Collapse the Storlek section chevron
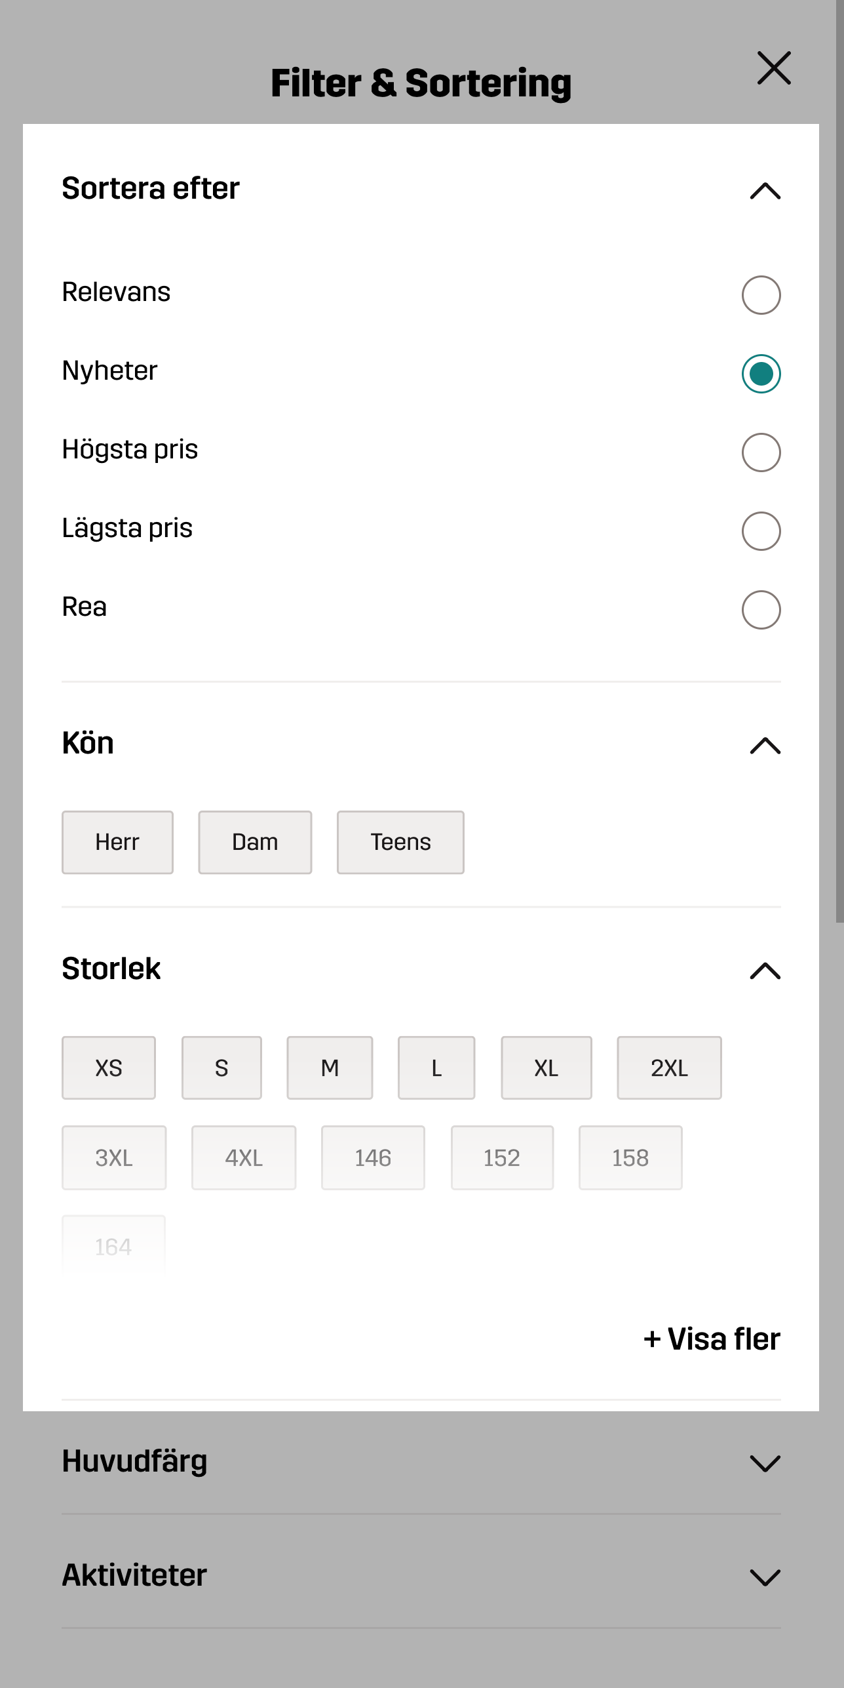This screenshot has width=844, height=1688. click(x=765, y=971)
